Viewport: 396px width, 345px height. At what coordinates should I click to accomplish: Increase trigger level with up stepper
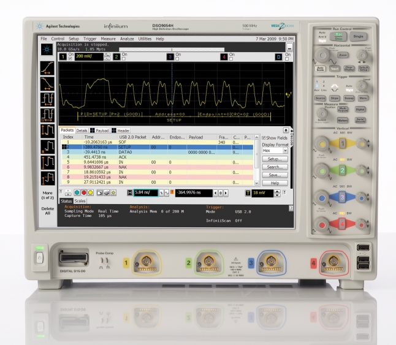click(277, 191)
